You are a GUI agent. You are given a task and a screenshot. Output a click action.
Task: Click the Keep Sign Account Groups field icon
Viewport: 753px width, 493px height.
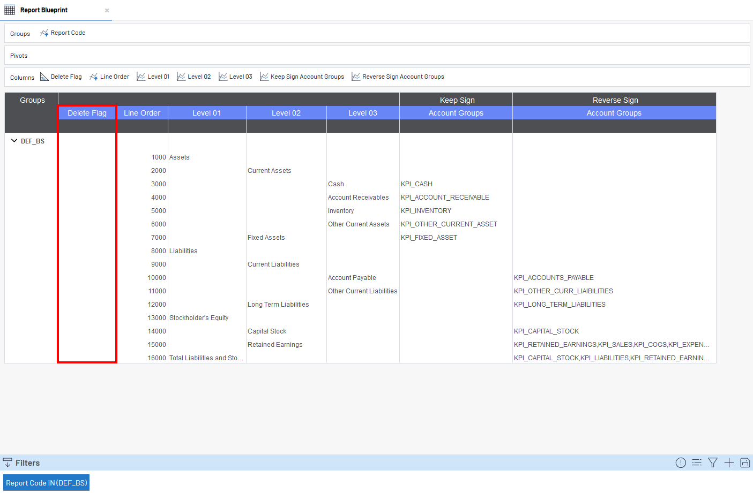tap(264, 77)
